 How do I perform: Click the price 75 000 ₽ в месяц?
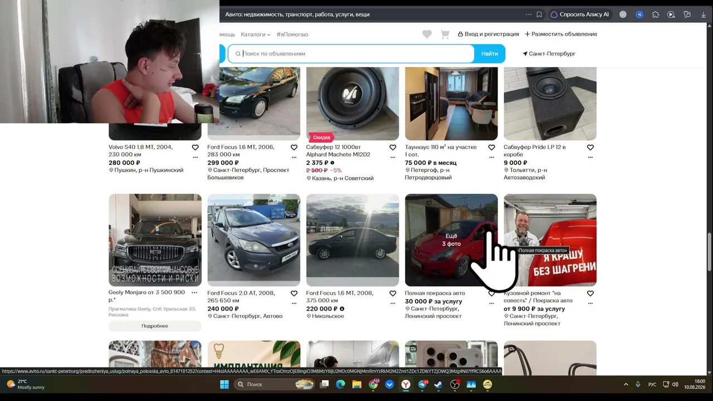pos(431,163)
